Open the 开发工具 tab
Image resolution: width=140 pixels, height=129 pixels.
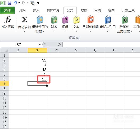point(128,10)
